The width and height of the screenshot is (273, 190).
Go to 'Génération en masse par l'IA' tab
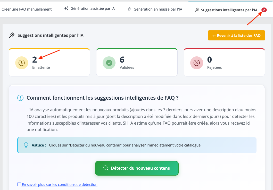[x=158, y=9]
